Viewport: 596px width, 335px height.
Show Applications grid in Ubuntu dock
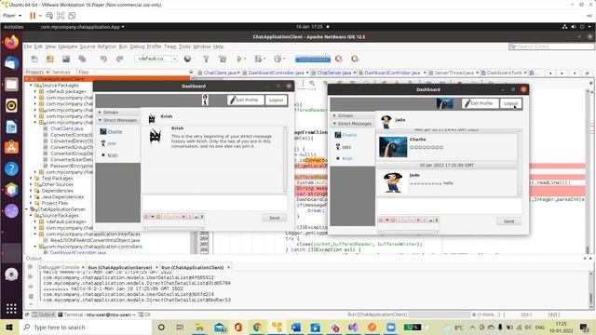pos(11,309)
